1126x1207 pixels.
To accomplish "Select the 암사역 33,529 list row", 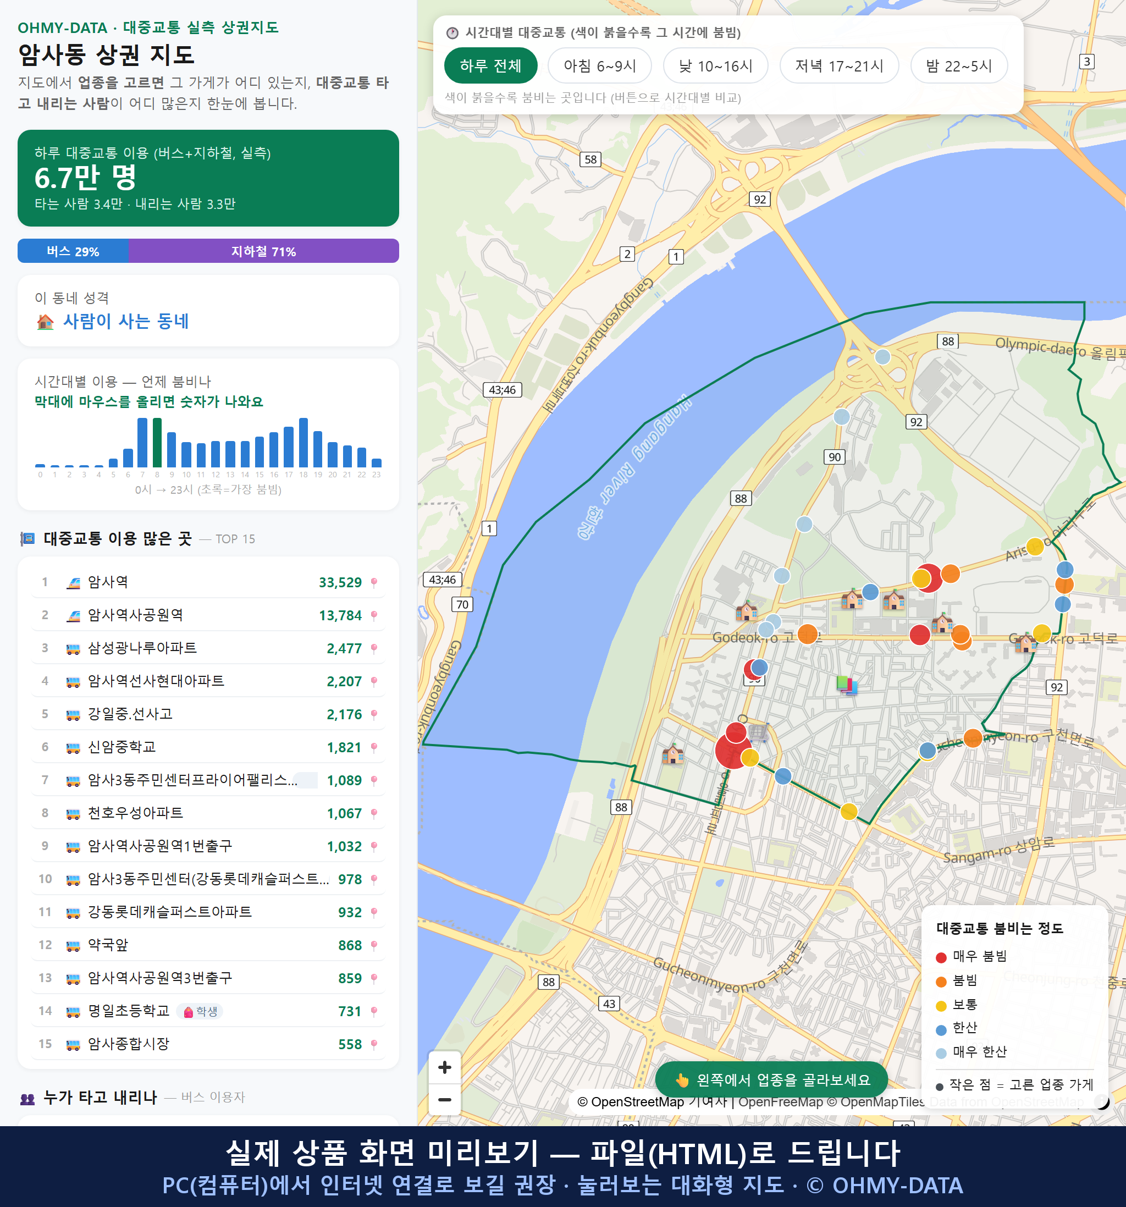I will 208,582.
